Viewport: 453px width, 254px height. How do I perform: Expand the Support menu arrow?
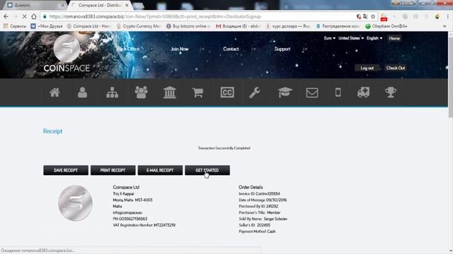pos(304,49)
